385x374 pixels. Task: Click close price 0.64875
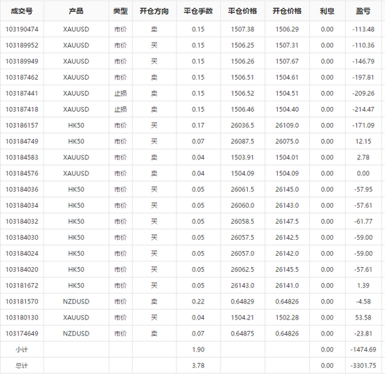tap(243, 333)
